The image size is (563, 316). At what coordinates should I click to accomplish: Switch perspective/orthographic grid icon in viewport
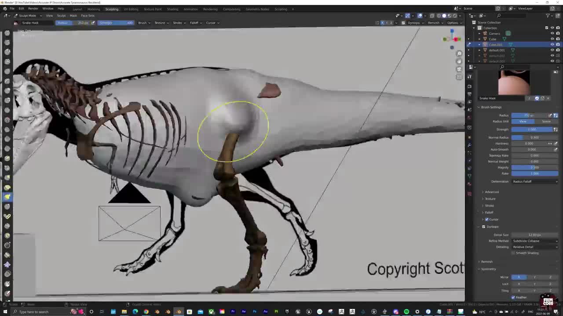coord(459,77)
